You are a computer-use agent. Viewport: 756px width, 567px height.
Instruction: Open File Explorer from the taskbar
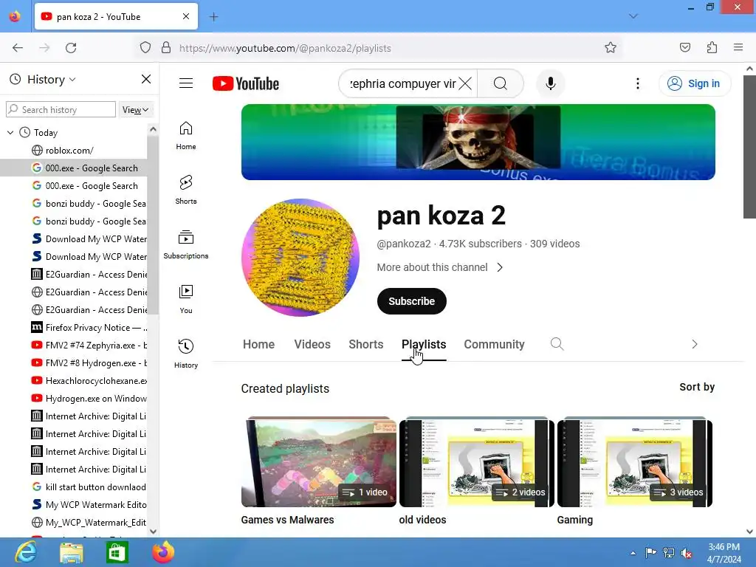(x=72, y=552)
